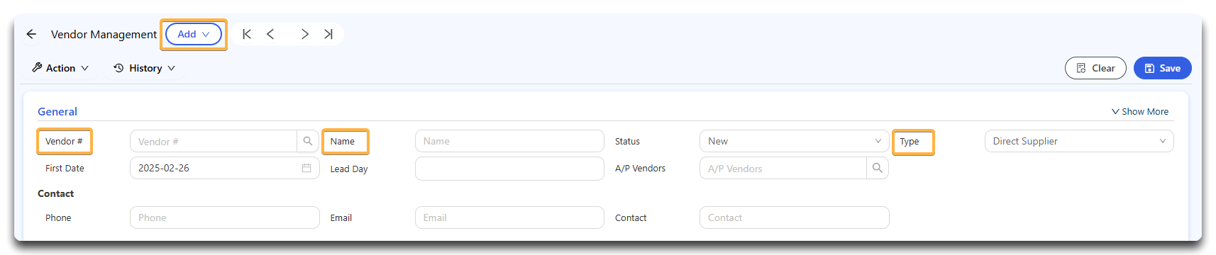Expand the Show More section
Viewport: 1216px width, 255px height.
1140,111
